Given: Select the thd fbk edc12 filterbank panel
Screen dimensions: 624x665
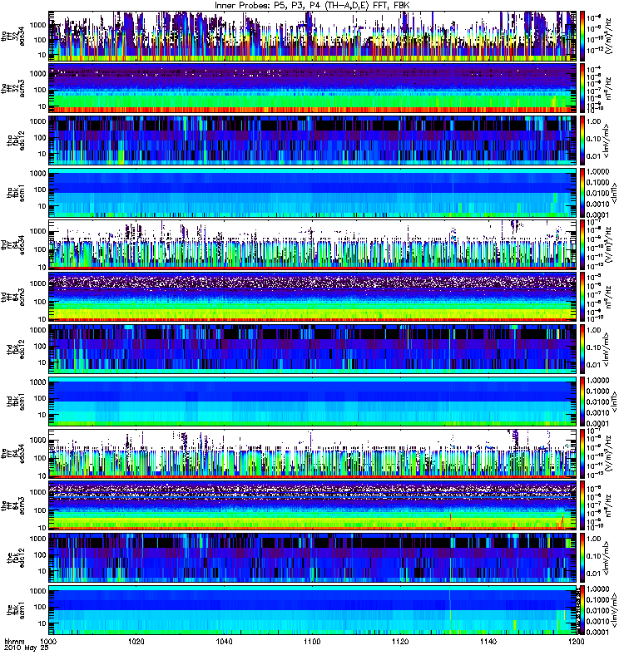Looking at the screenshot, I should (x=313, y=349).
